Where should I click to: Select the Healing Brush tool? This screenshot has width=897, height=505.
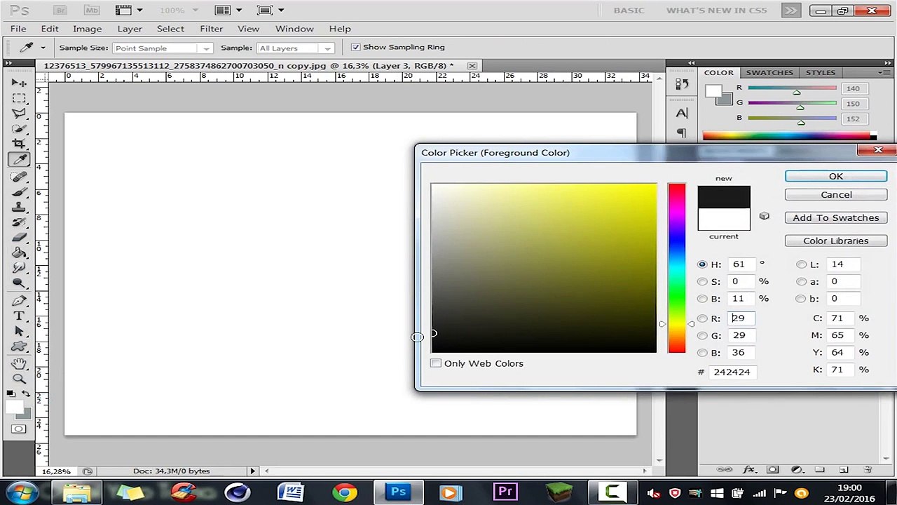pyautogui.click(x=19, y=177)
